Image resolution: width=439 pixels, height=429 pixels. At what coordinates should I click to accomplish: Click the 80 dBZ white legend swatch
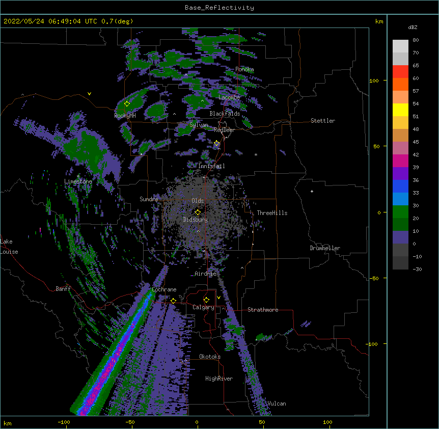pos(400,46)
